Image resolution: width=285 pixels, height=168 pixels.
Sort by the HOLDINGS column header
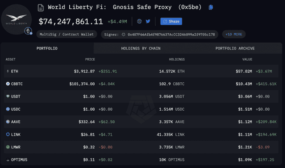click(x=177, y=59)
